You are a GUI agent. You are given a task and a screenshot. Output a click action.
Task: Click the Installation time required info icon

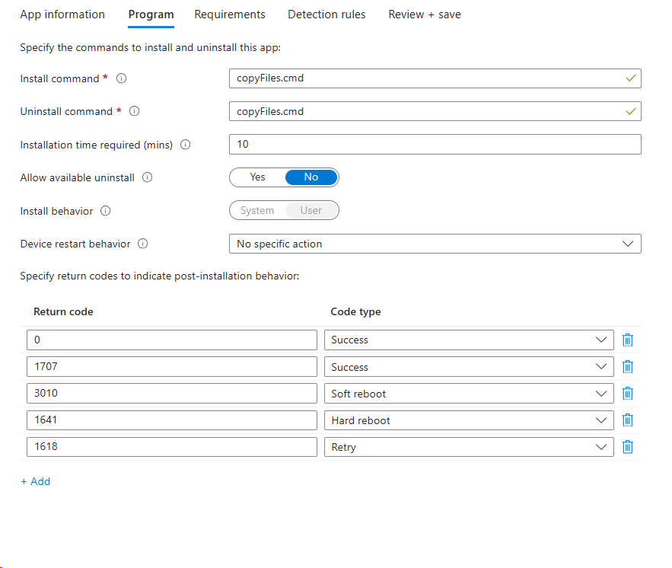(185, 145)
